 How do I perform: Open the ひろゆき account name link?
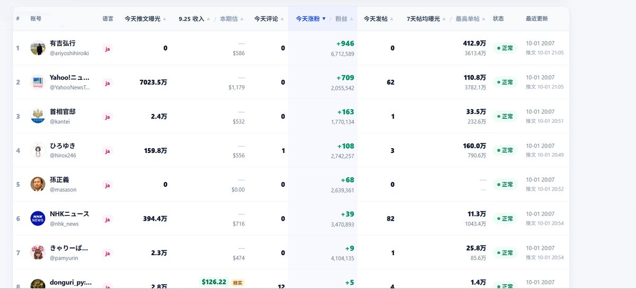(63, 146)
